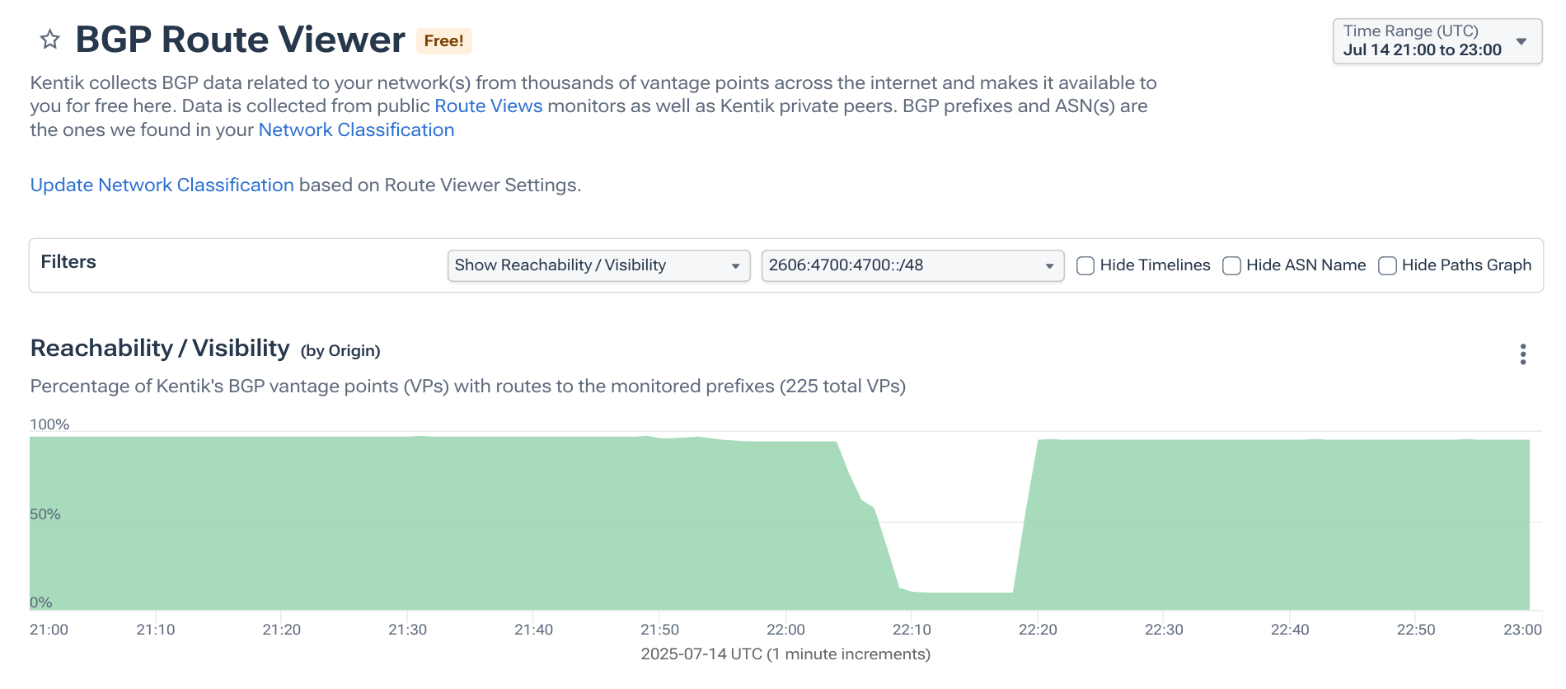Click the 22:20 time axis label

(x=1038, y=630)
